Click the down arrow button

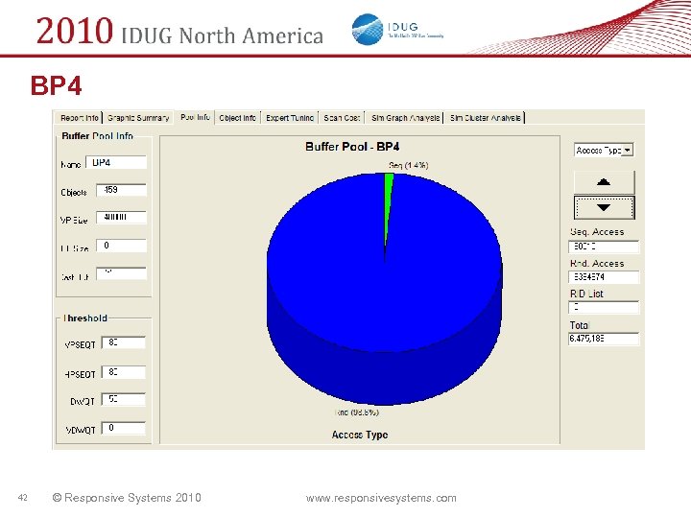pyautogui.click(x=604, y=207)
